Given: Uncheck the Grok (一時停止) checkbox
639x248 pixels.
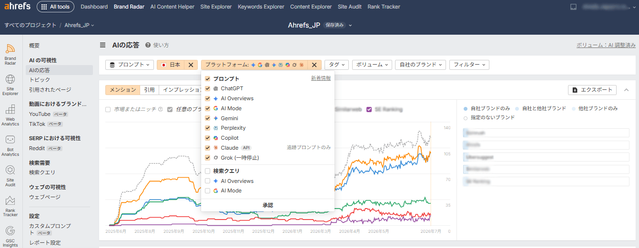Looking at the screenshot, I should [x=207, y=157].
